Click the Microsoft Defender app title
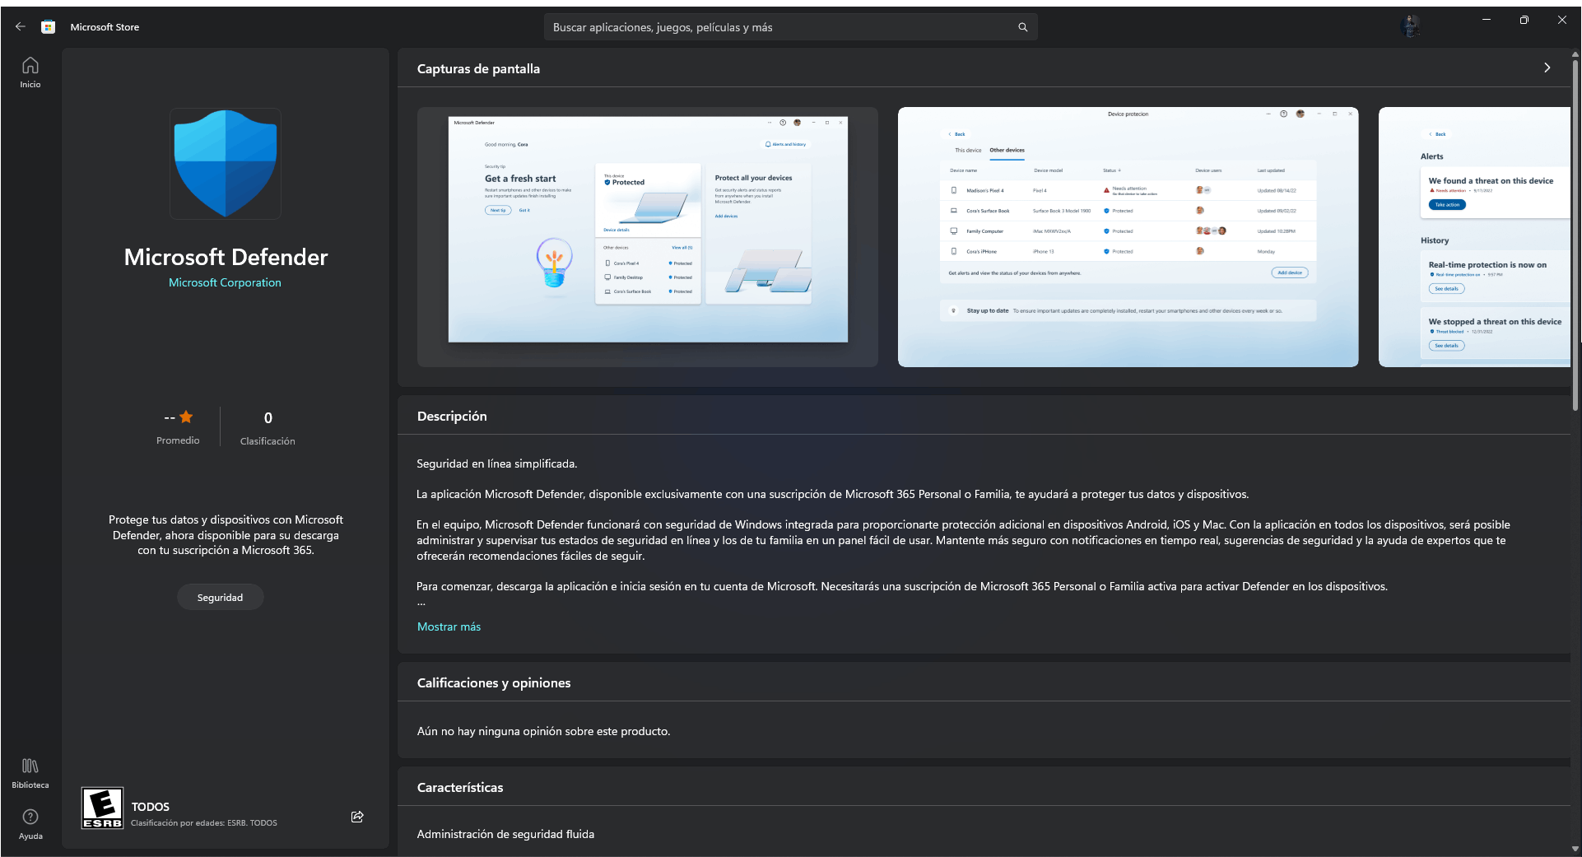Screen dimensions: 1582x857 pos(226,258)
